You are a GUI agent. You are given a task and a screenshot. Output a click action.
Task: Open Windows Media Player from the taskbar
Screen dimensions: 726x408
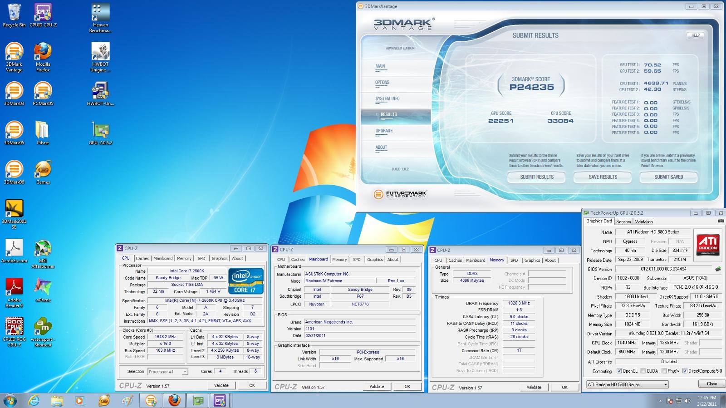click(80, 400)
